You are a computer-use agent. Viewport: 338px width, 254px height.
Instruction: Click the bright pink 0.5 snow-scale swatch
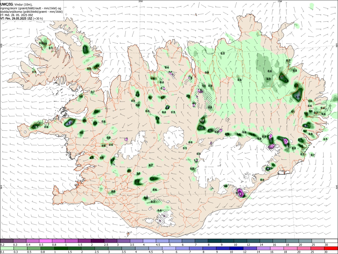(x=45, y=241)
